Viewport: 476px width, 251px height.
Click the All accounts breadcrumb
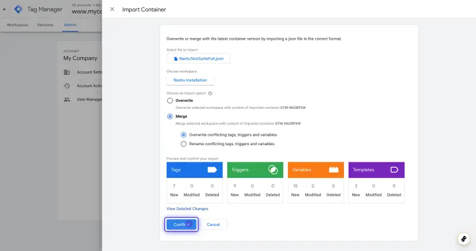pyautogui.click(x=82, y=5)
